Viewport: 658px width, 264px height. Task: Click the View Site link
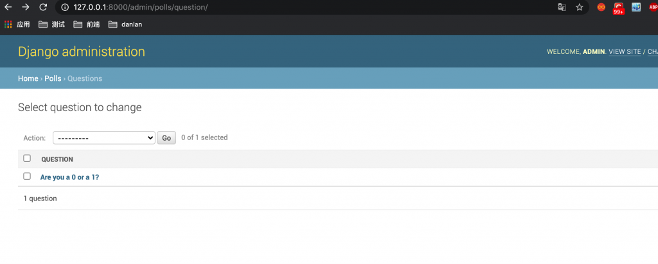(x=625, y=51)
